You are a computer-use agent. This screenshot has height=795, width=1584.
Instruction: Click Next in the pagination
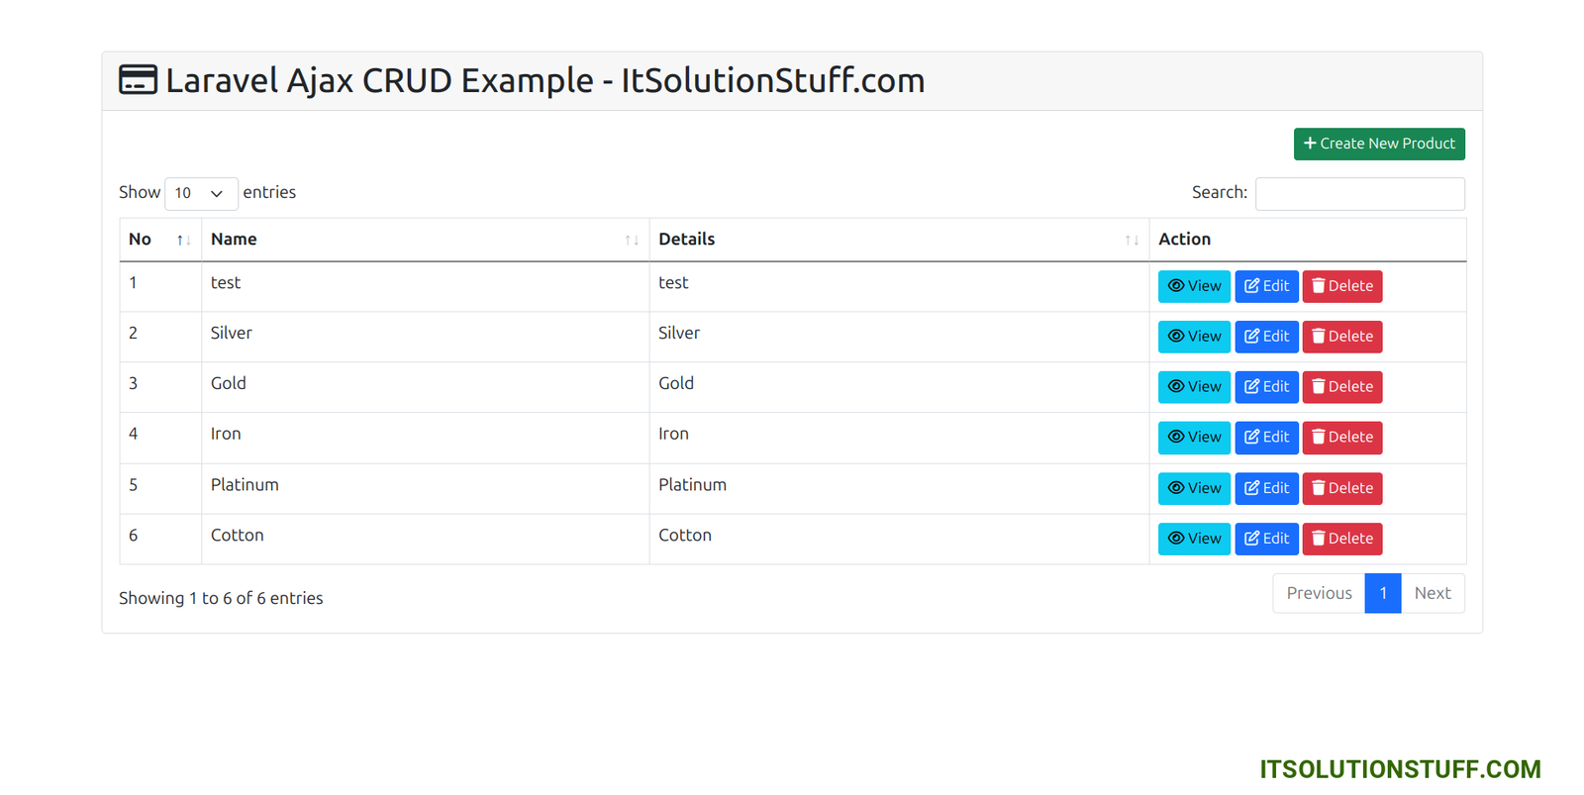coord(1433,593)
